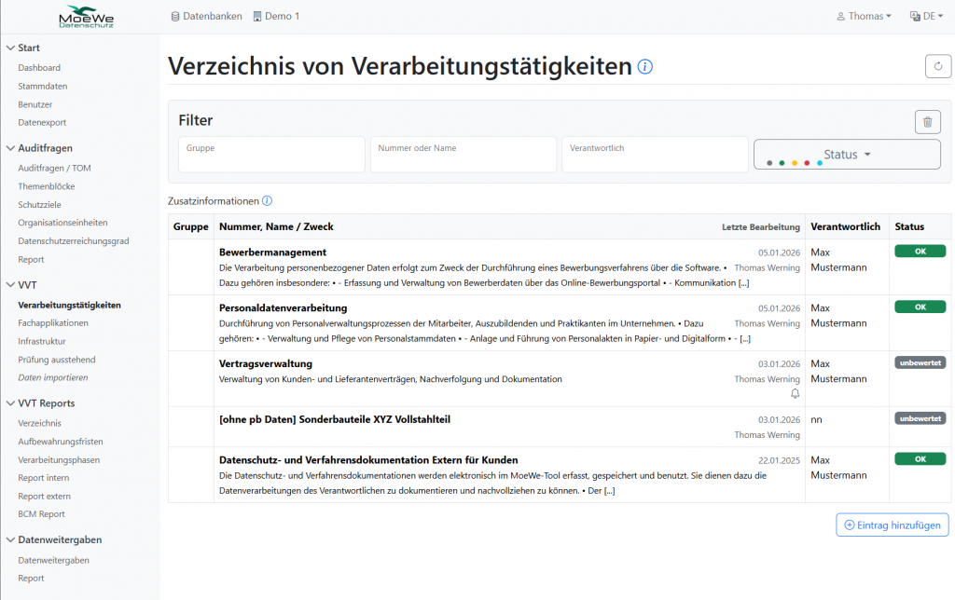Click the refresh icon at top right

[938, 66]
